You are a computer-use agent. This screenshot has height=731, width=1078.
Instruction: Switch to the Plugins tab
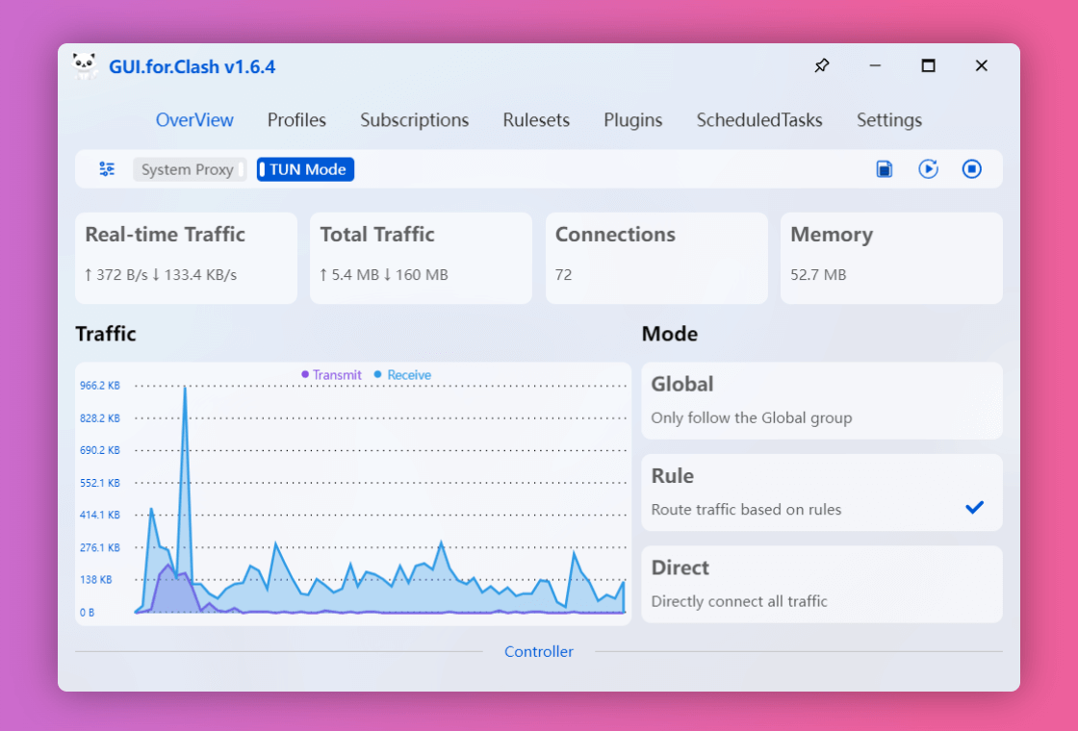[633, 120]
